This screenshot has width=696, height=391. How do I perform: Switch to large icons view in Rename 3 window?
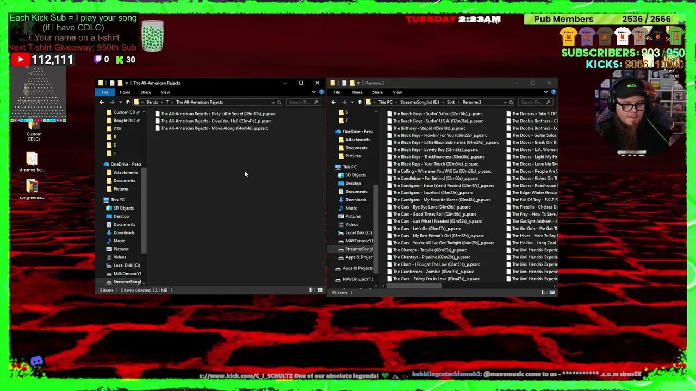(552, 292)
